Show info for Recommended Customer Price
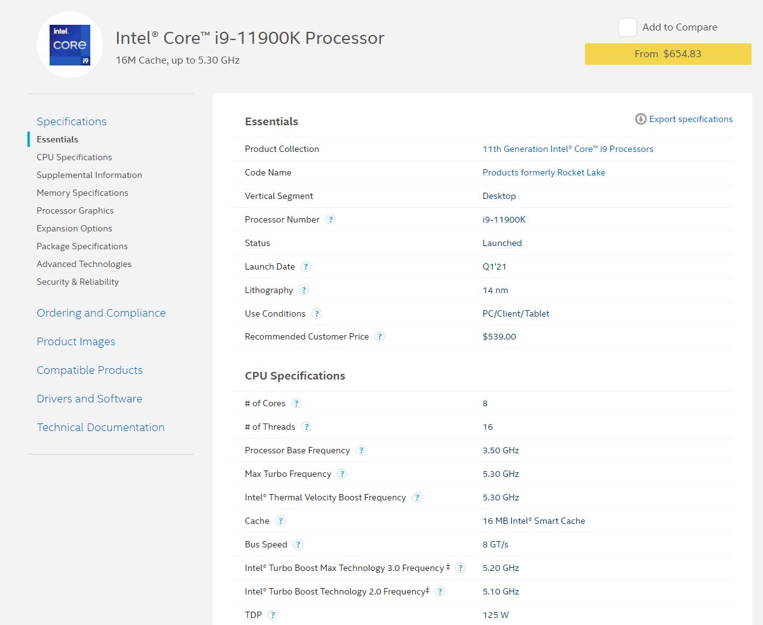This screenshot has height=625, width=763. click(x=380, y=336)
